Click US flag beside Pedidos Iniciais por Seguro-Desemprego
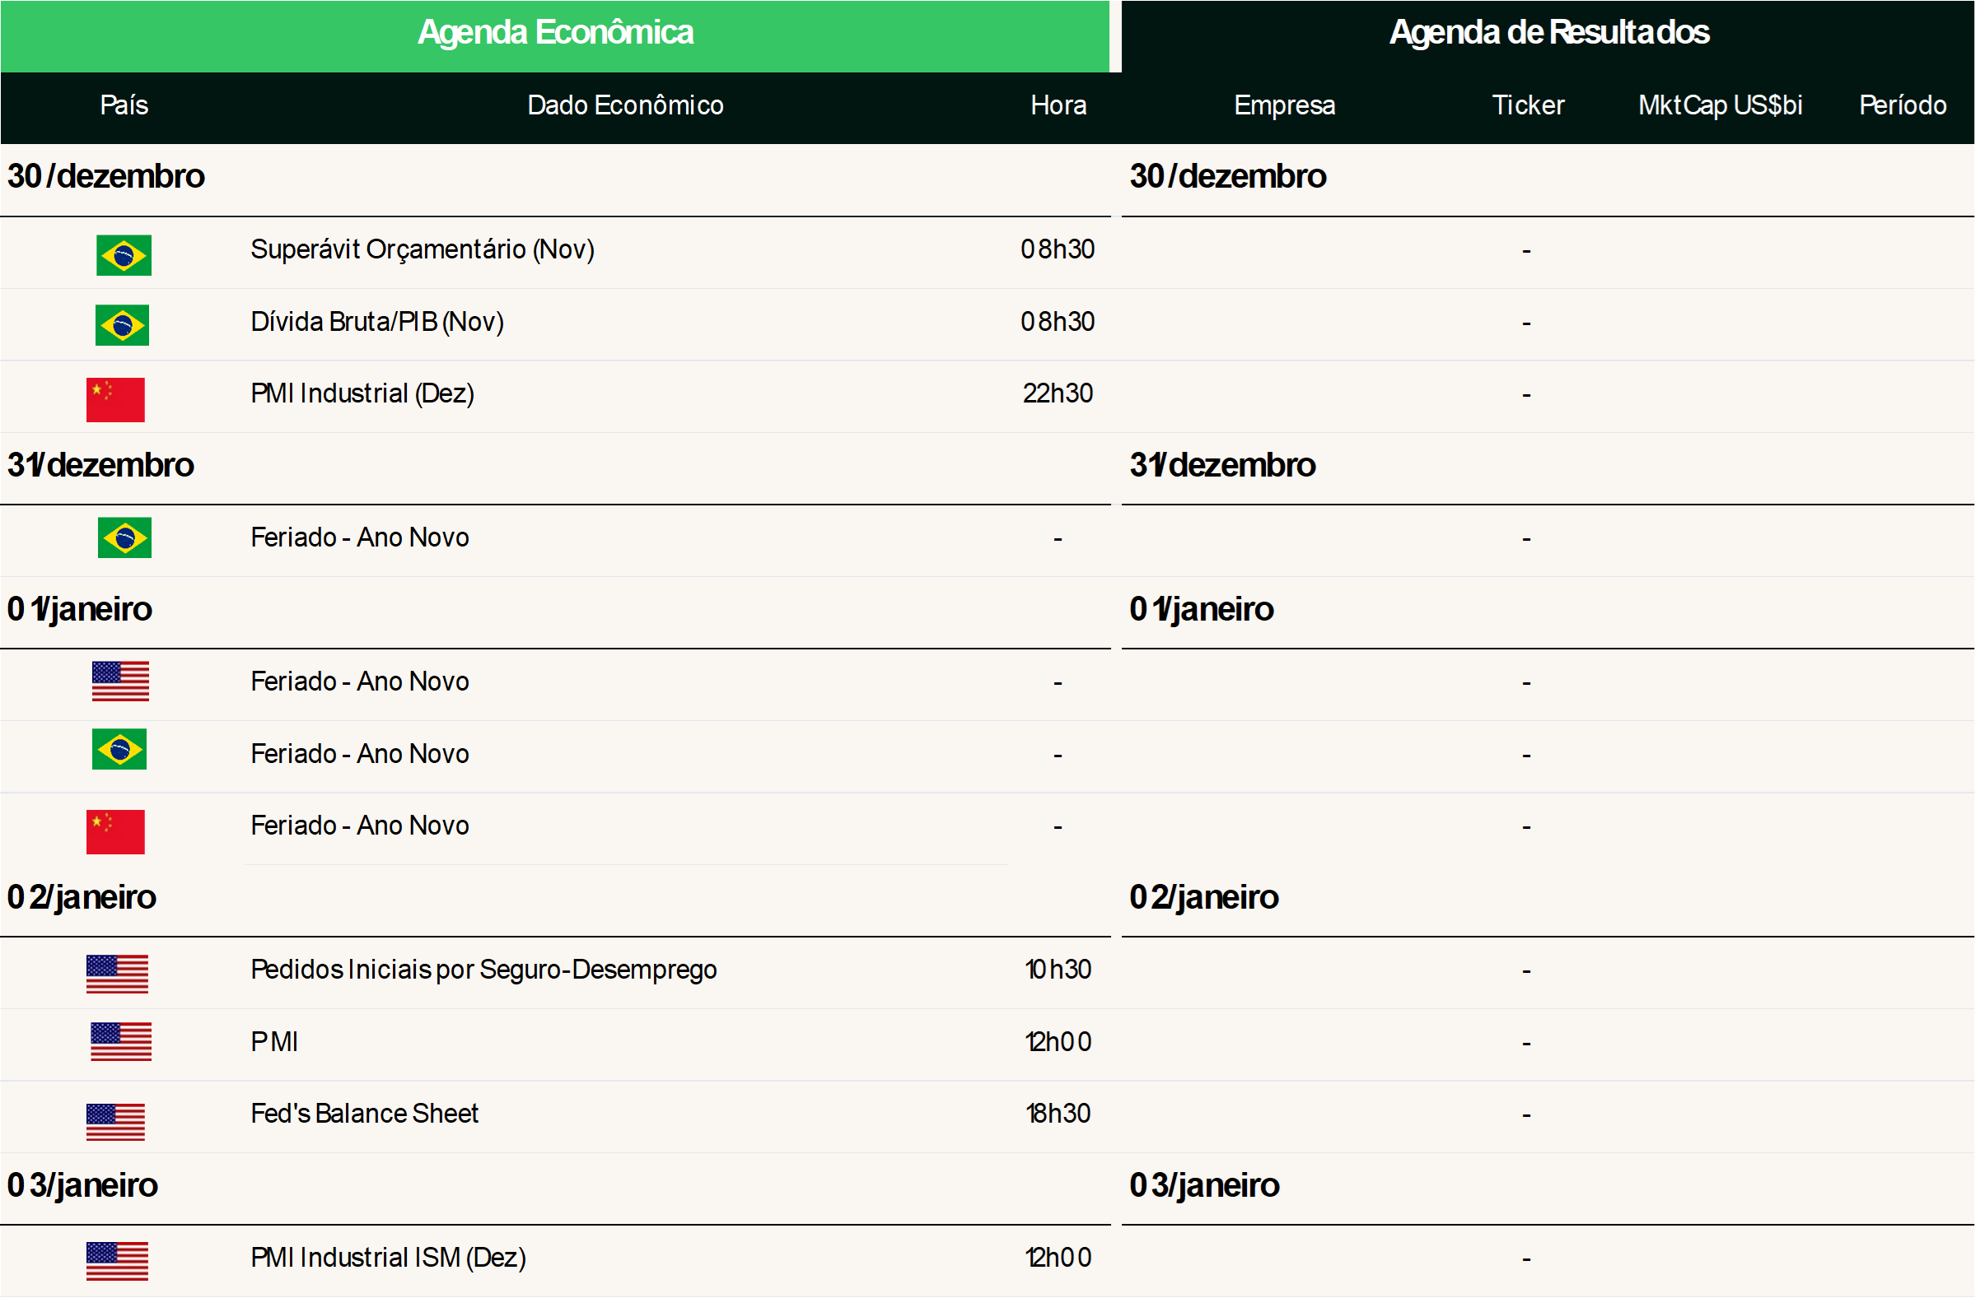This screenshot has height=1298, width=1975. [x=117, y=974]
